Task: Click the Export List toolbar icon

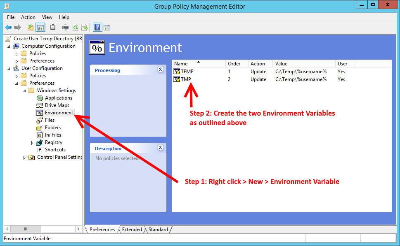Action: point(85,27)
